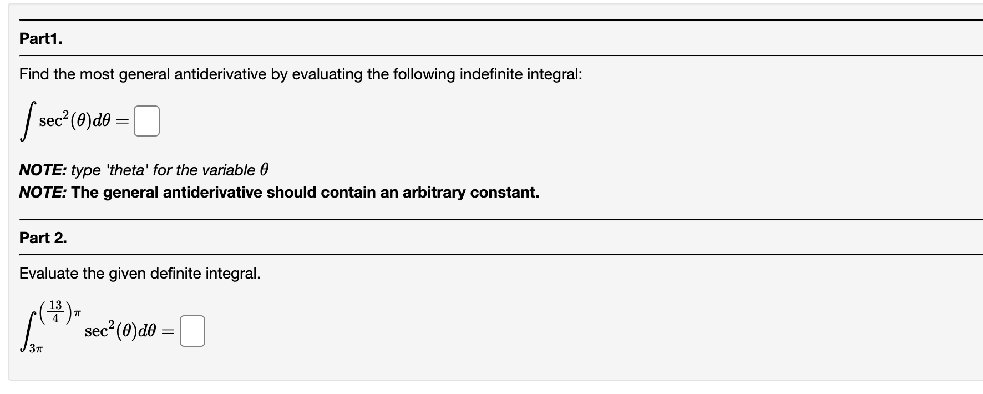Click the text 'Evaluate the given definite integral'
This screenshot has width=983, height=394.
pyautogui.click(x=140, y=272)
